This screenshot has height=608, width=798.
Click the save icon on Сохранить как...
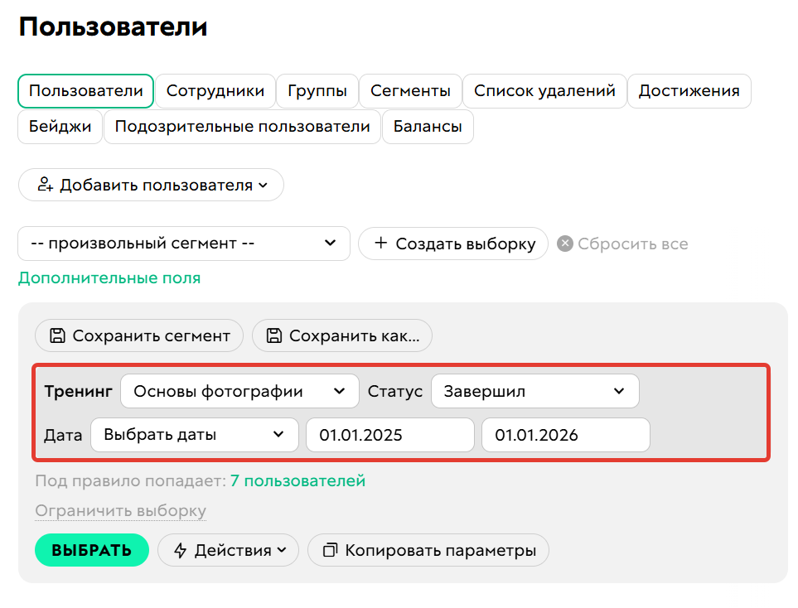click(273, 335)
